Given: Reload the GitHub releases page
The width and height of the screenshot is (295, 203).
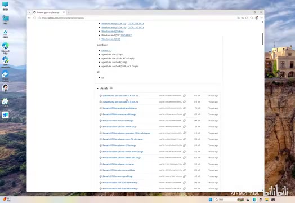Looking at the screenshot, I should 34,18.
